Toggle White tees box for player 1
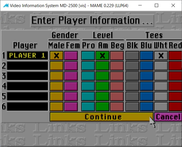Screen dimensions: 182x147 click(161, 56)
